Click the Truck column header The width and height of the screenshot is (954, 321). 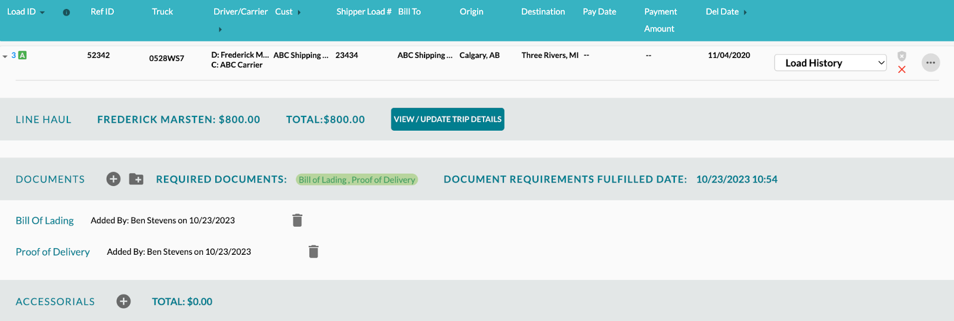point(162,12)
